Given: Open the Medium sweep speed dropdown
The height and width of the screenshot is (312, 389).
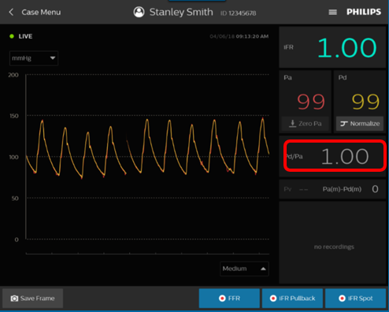Looking at the screenshot, I should pos(244,269).
